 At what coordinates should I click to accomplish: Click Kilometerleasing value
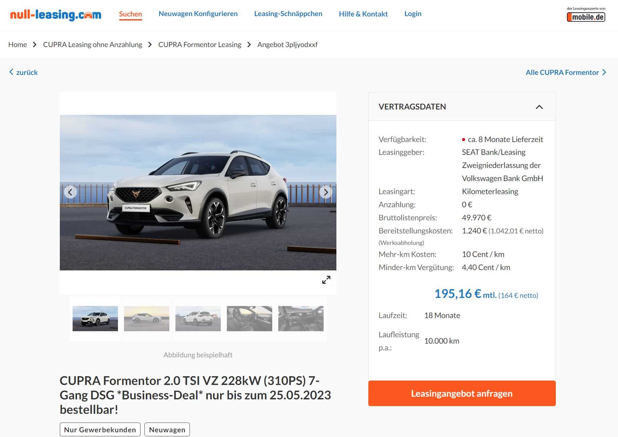(490, 191)
